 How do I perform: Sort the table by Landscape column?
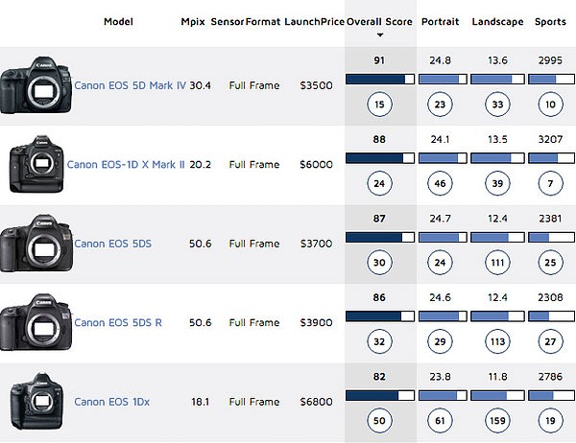497,22
